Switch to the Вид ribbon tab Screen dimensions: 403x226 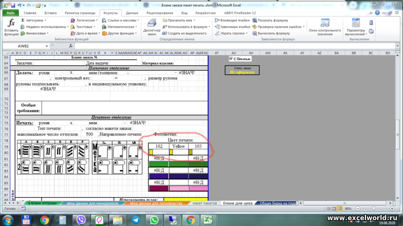point(184,13)
